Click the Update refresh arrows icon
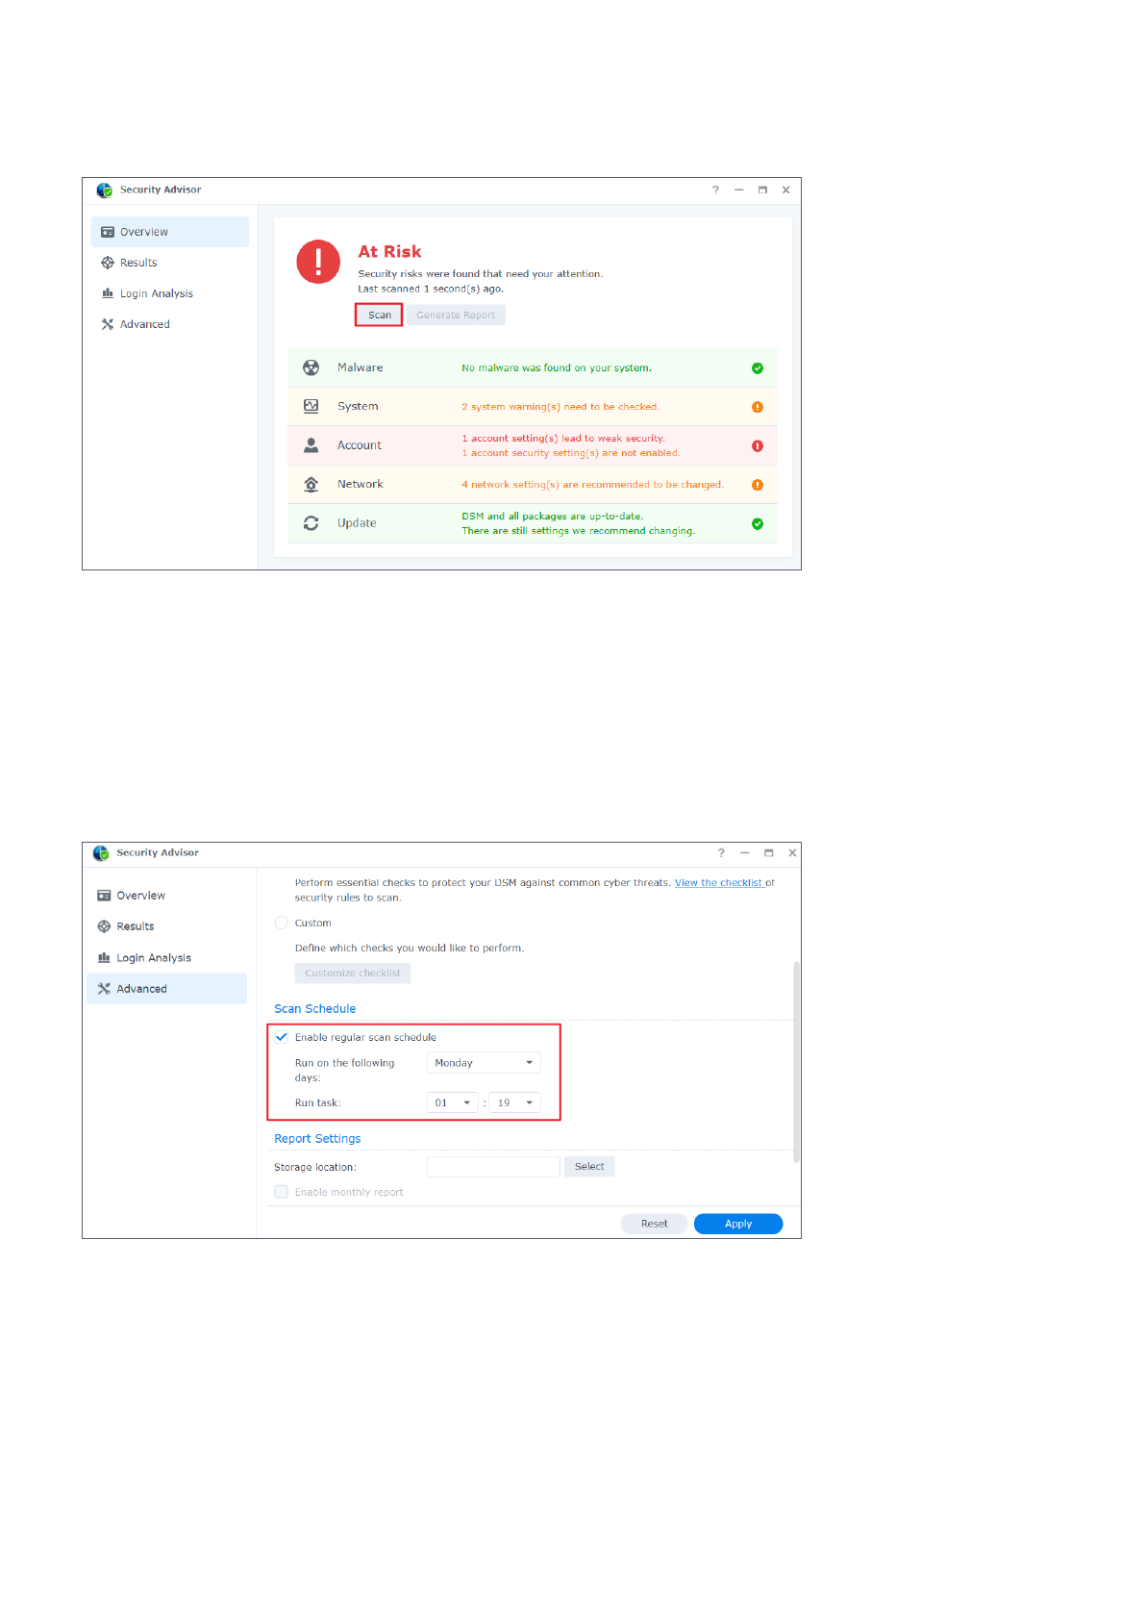The width and height of the screenshot is (1145, 1620). point(311,523)
